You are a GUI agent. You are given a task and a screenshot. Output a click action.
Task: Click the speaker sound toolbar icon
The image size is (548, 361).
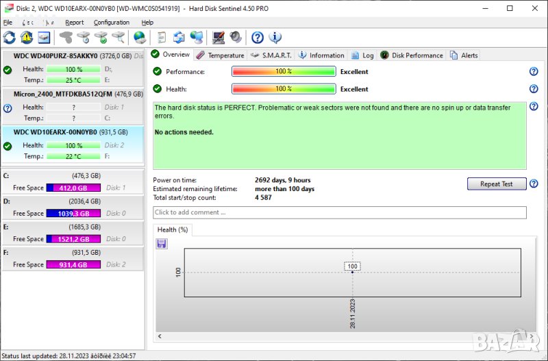coord(236,38)
